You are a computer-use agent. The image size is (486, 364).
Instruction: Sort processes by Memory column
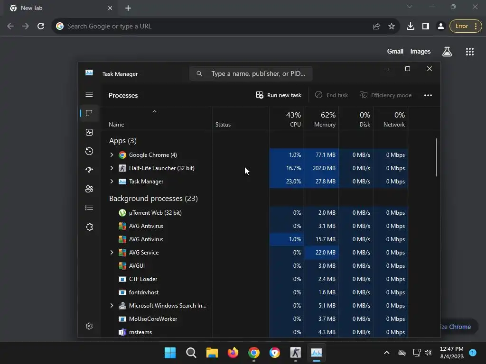click(321, 119)
